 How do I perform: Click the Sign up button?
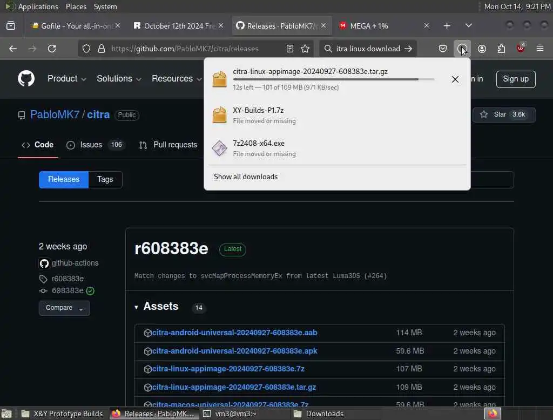click(x=516, y=79)
